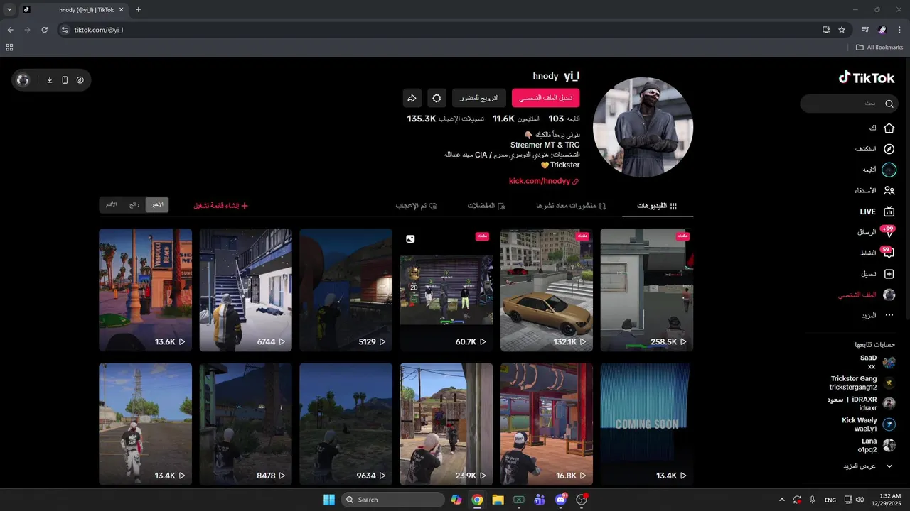Open File Explorer from the taskbar
The height and width of the screenshot is (511, 910).
pyautogui.click(x=498, y=500)
